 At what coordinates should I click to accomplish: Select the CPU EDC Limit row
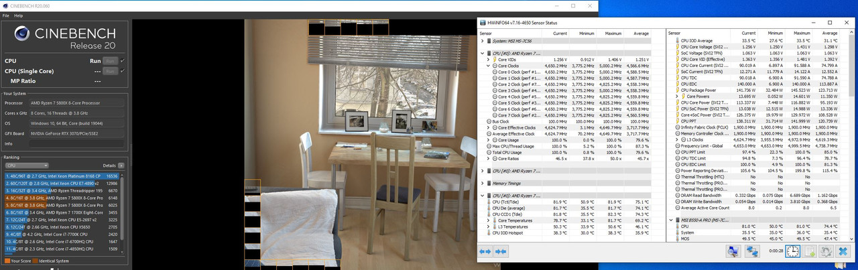pos(756,164)
